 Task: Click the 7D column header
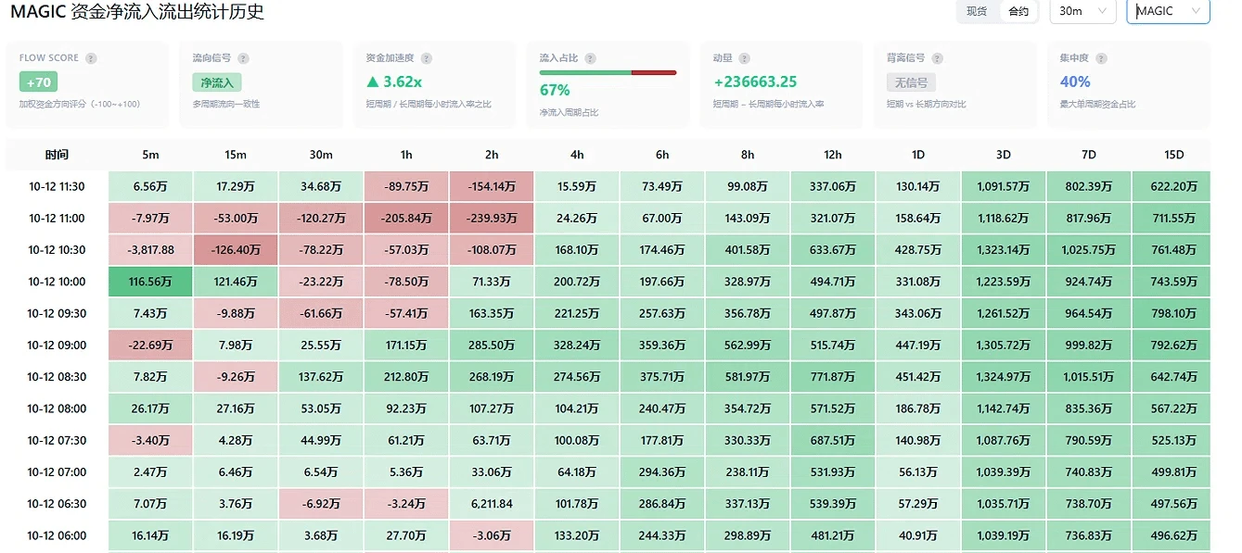coord(1089,155)
